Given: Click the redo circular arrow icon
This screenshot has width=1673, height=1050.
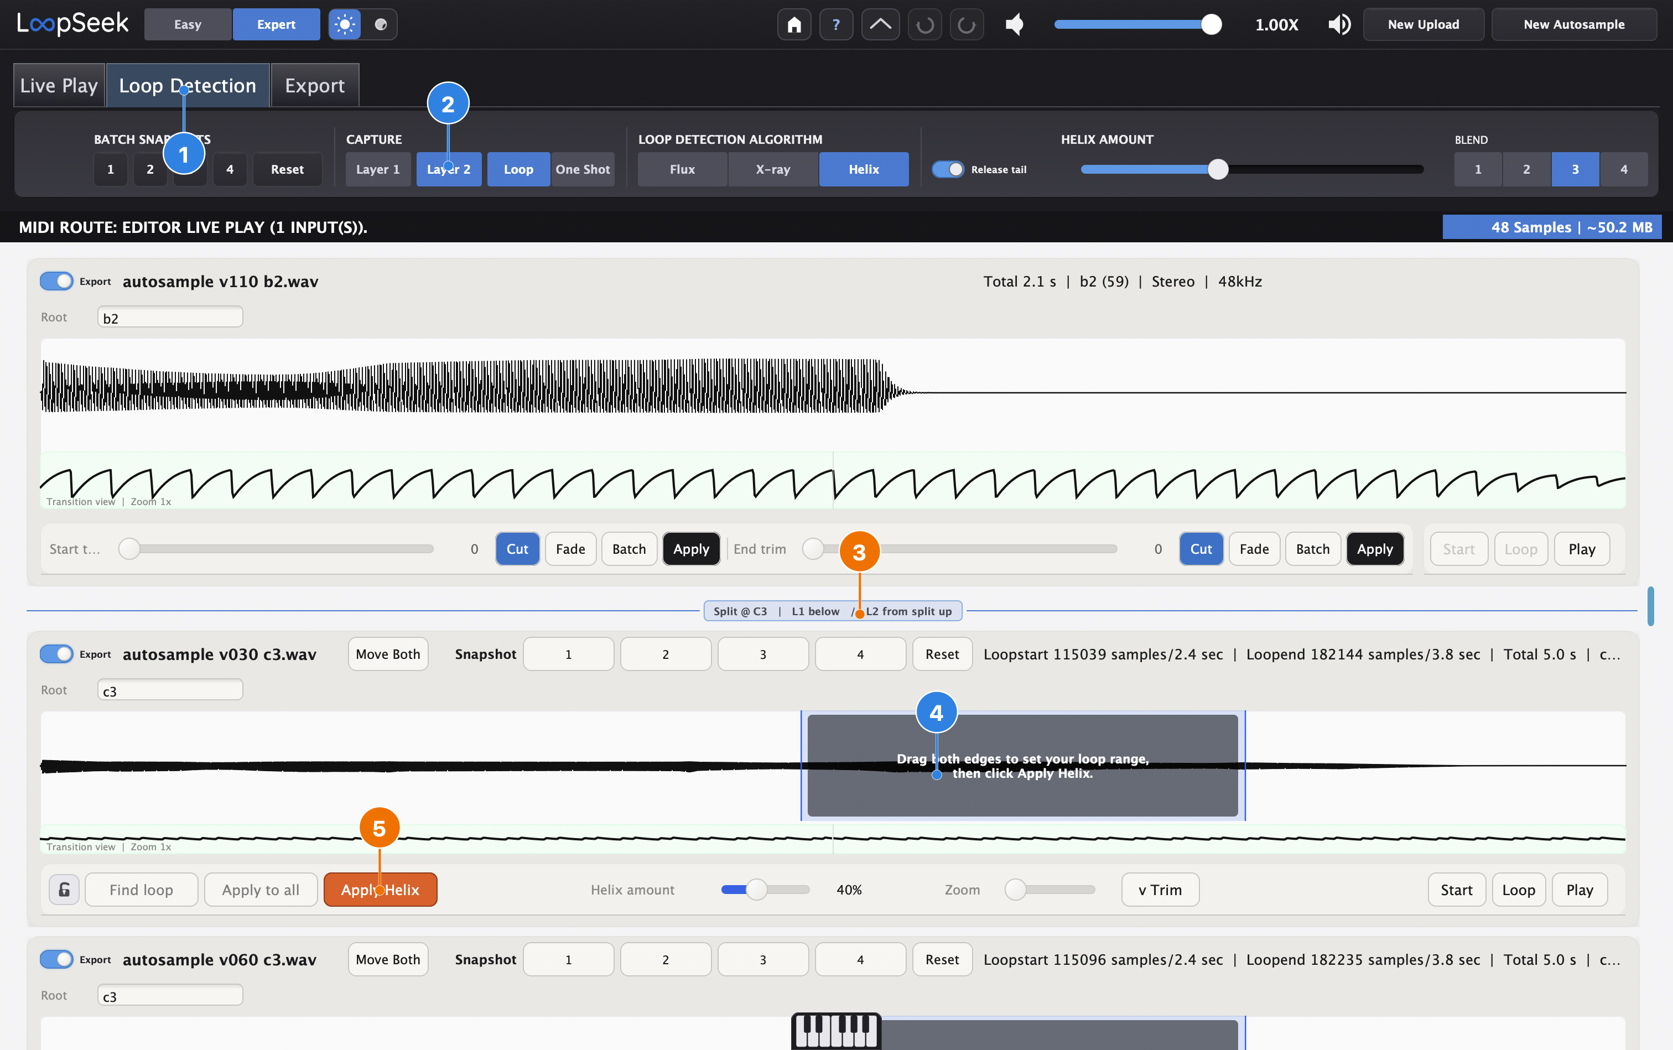Looking at the screenshot, I should pos(967,24).
